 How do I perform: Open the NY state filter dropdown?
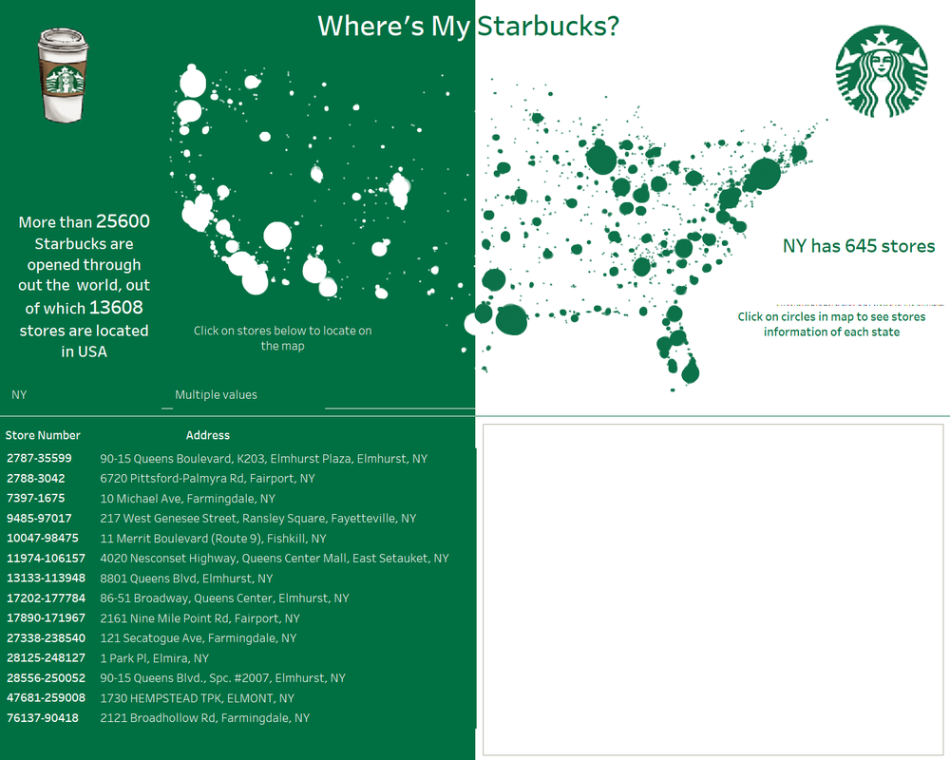click(85, 394)
